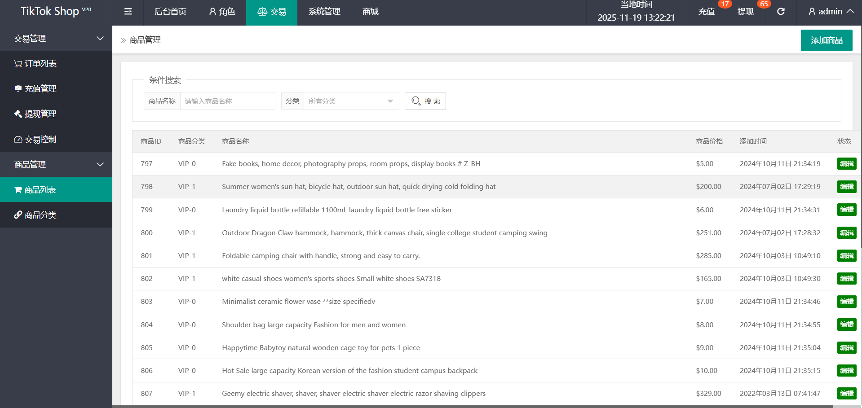Switch to the 系统管理 top menu
The width and height of the screenshot is (862, 408).
pyautogui.click(x=324, y=12)
